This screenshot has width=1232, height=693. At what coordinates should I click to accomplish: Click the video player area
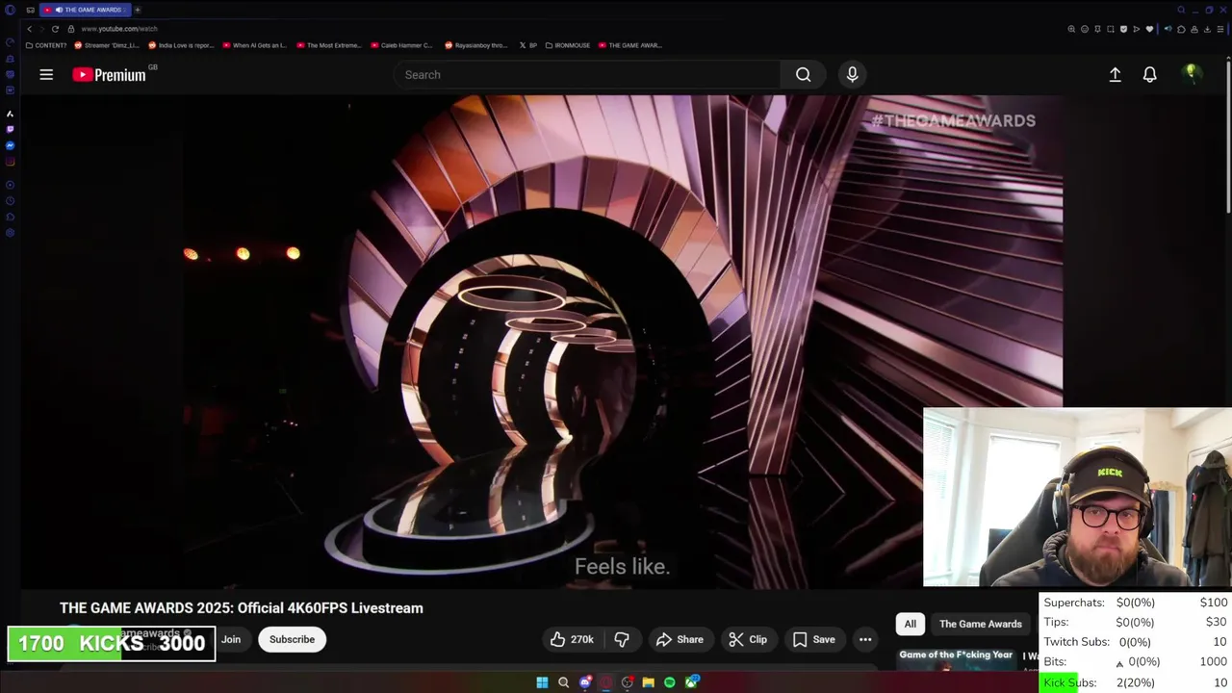544,342
